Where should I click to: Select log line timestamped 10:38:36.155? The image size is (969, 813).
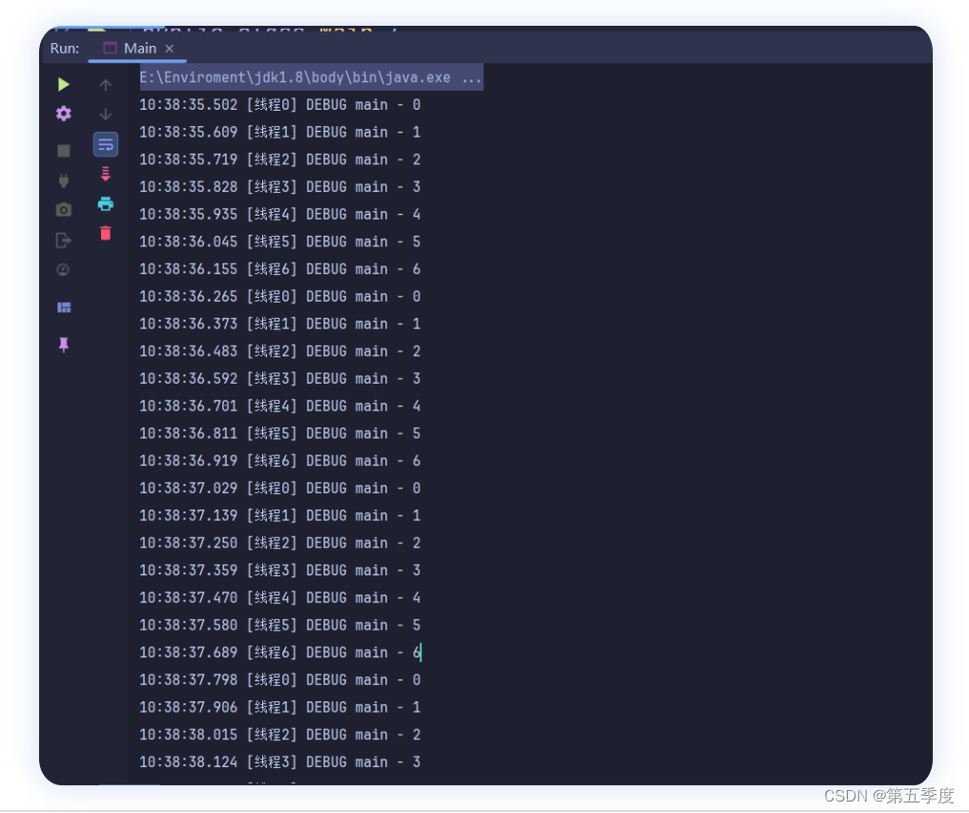point(280,269)
